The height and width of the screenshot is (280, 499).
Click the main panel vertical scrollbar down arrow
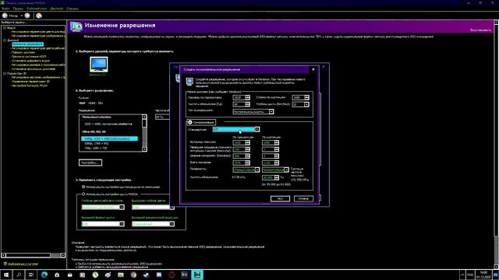[x=496, y=267]
